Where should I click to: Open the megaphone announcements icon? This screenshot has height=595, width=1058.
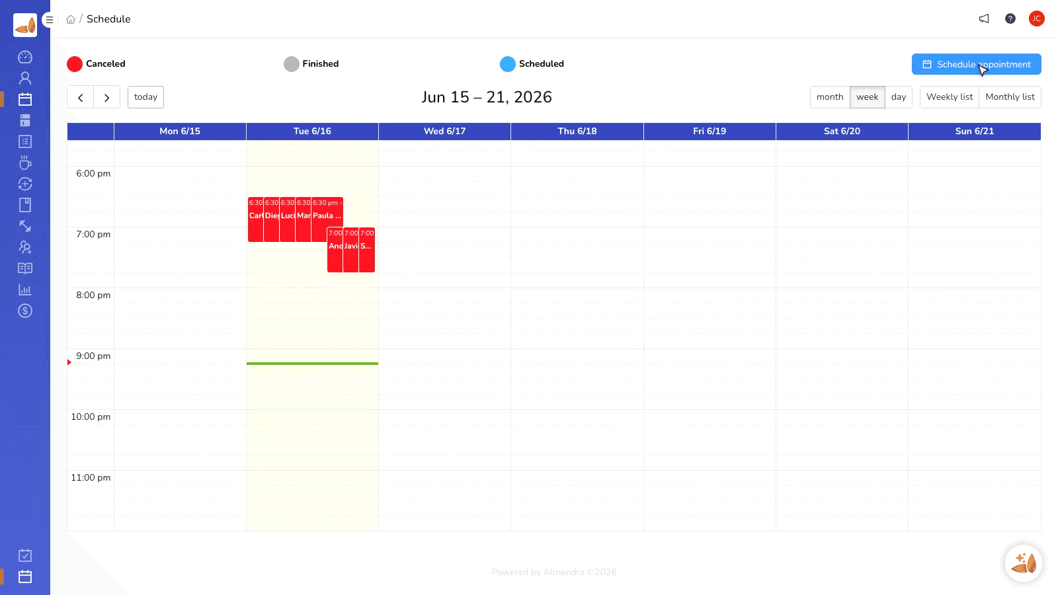[x=984, y=19]
